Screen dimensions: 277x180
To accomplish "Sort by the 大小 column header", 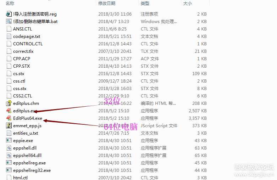I will pyautogui.click(x=187, y=3).
